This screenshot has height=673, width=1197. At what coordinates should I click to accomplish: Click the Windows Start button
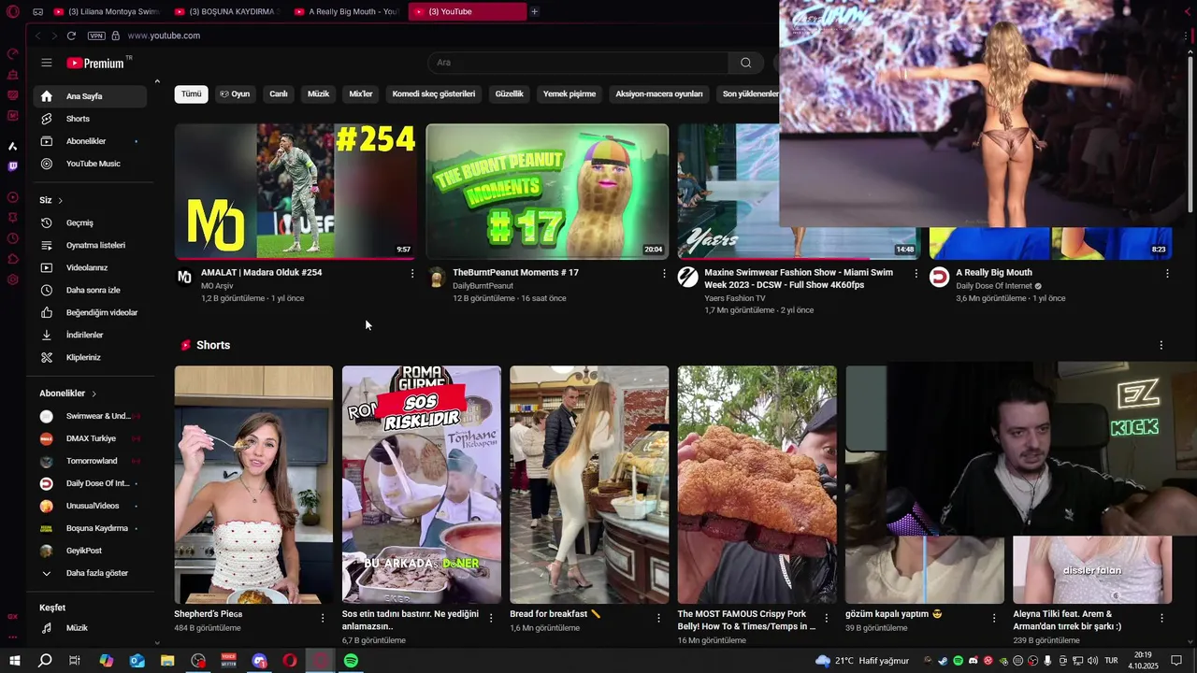(15, 661)
